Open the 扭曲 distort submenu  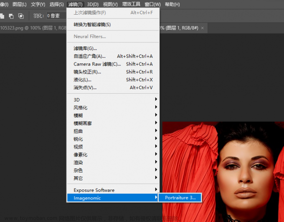pyautogui.click(x=113, y=131)
